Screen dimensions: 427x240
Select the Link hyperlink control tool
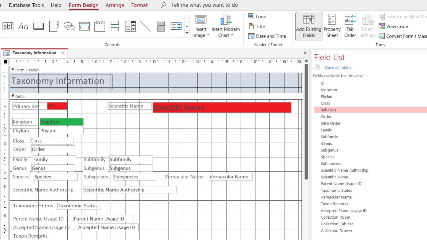69,26
